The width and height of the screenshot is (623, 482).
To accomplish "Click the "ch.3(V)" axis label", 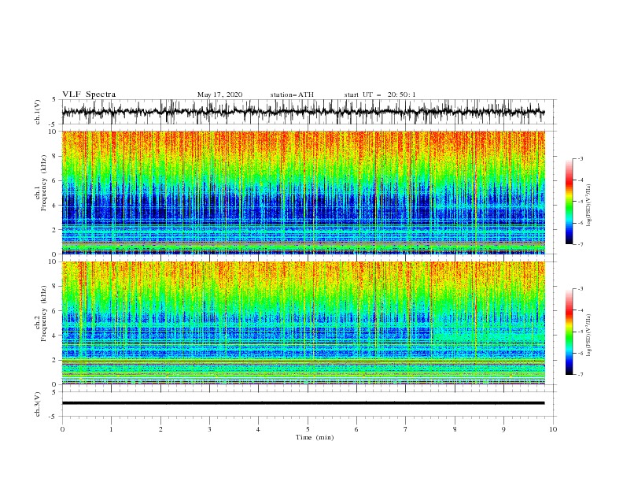I will [x=38, y=404].
